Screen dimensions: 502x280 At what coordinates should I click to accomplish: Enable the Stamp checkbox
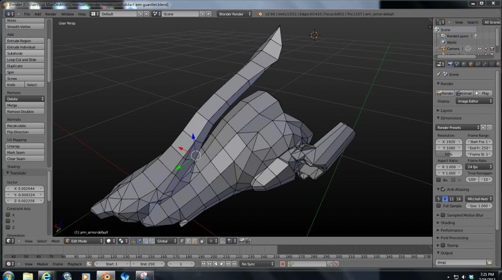pos(443,245)
